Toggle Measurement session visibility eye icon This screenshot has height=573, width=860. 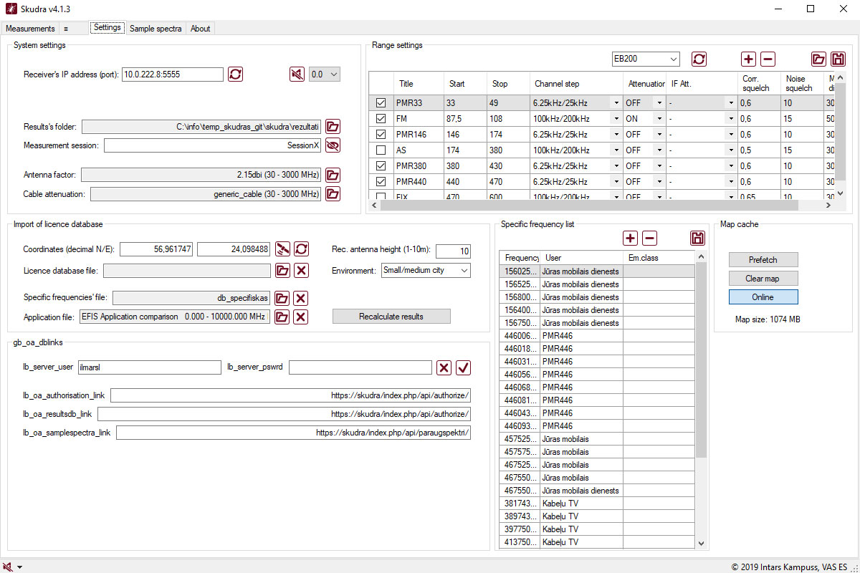(x=333, y=145)
